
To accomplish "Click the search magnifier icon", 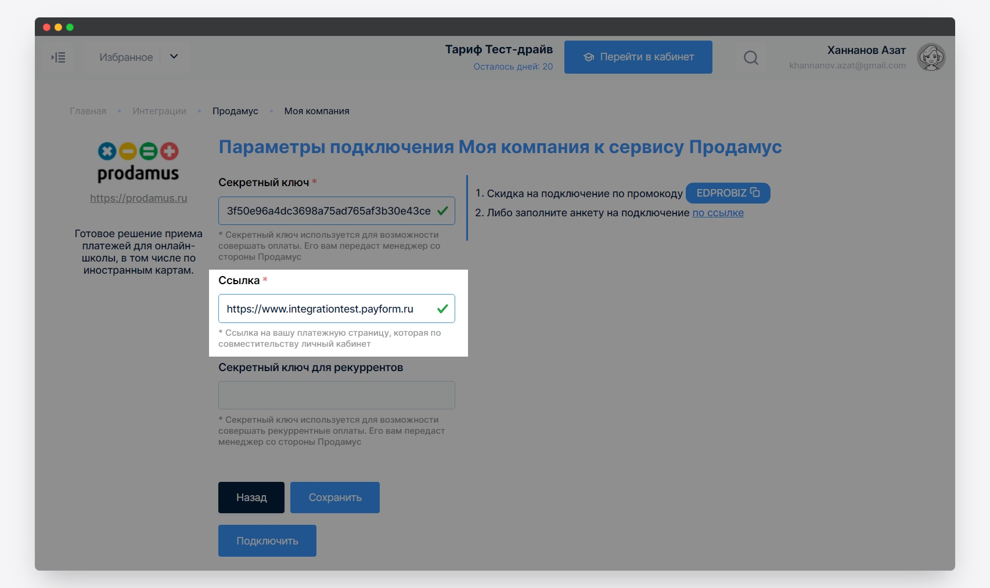I will [751, 57].
